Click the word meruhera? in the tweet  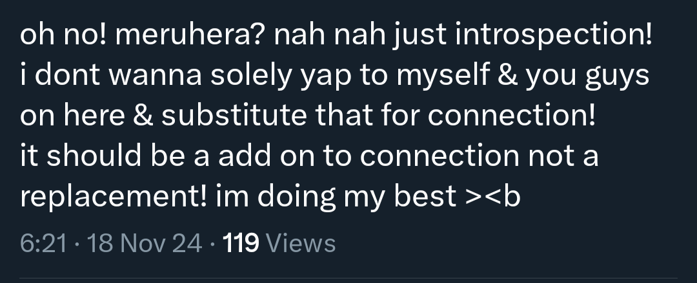[190, 35]
